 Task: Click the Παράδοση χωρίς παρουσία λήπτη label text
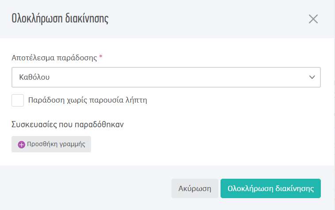88,100
